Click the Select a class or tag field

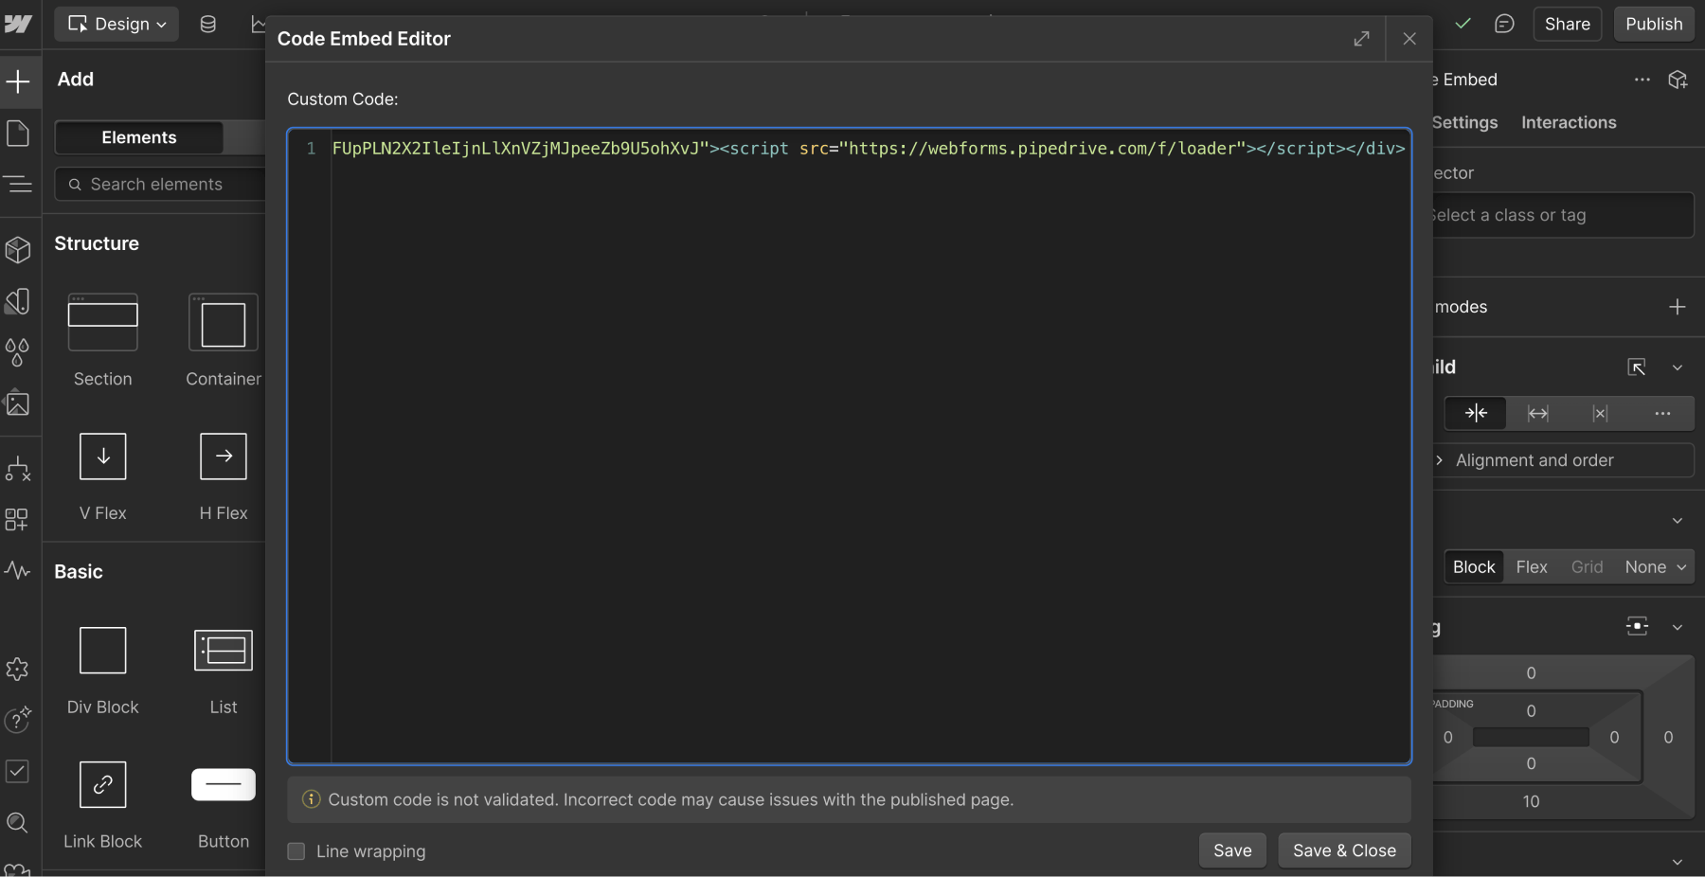1563,215
